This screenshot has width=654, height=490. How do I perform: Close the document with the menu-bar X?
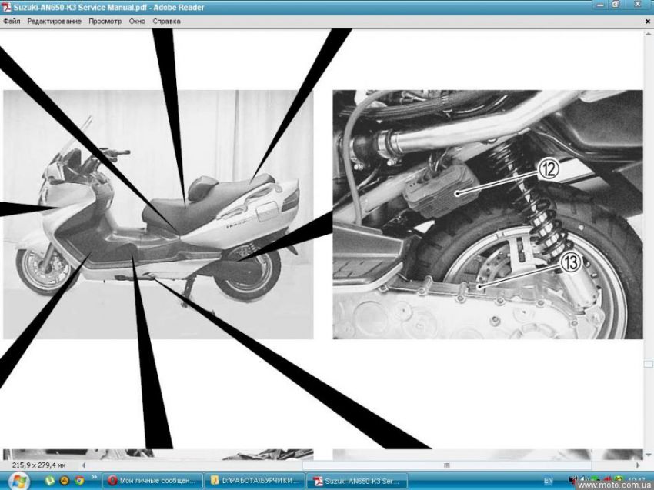[x=648, y=22]
